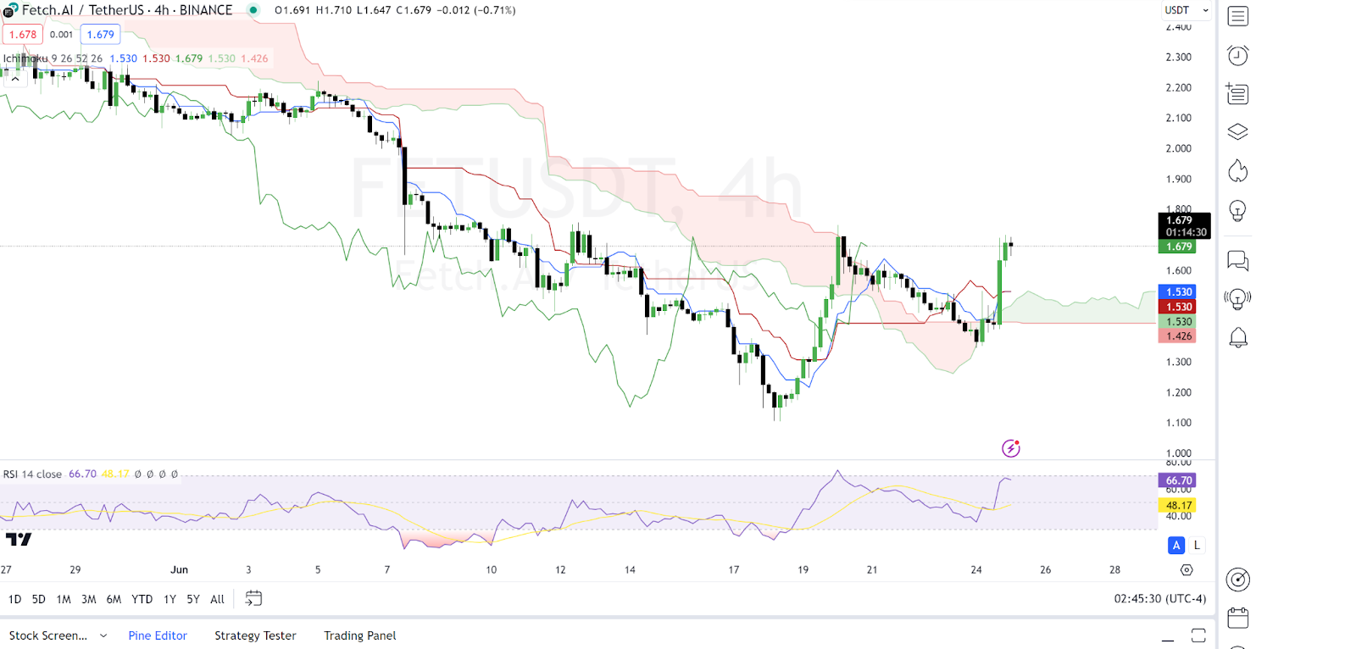
Task: Click the red 1.530 price axis label
Action: pyautogui.click(x=1176, y=307)
